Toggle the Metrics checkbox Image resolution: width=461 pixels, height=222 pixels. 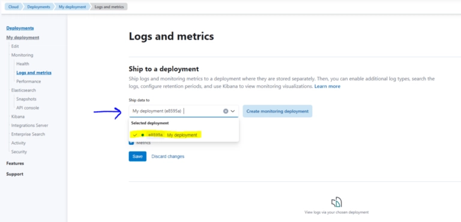(131, 143)
